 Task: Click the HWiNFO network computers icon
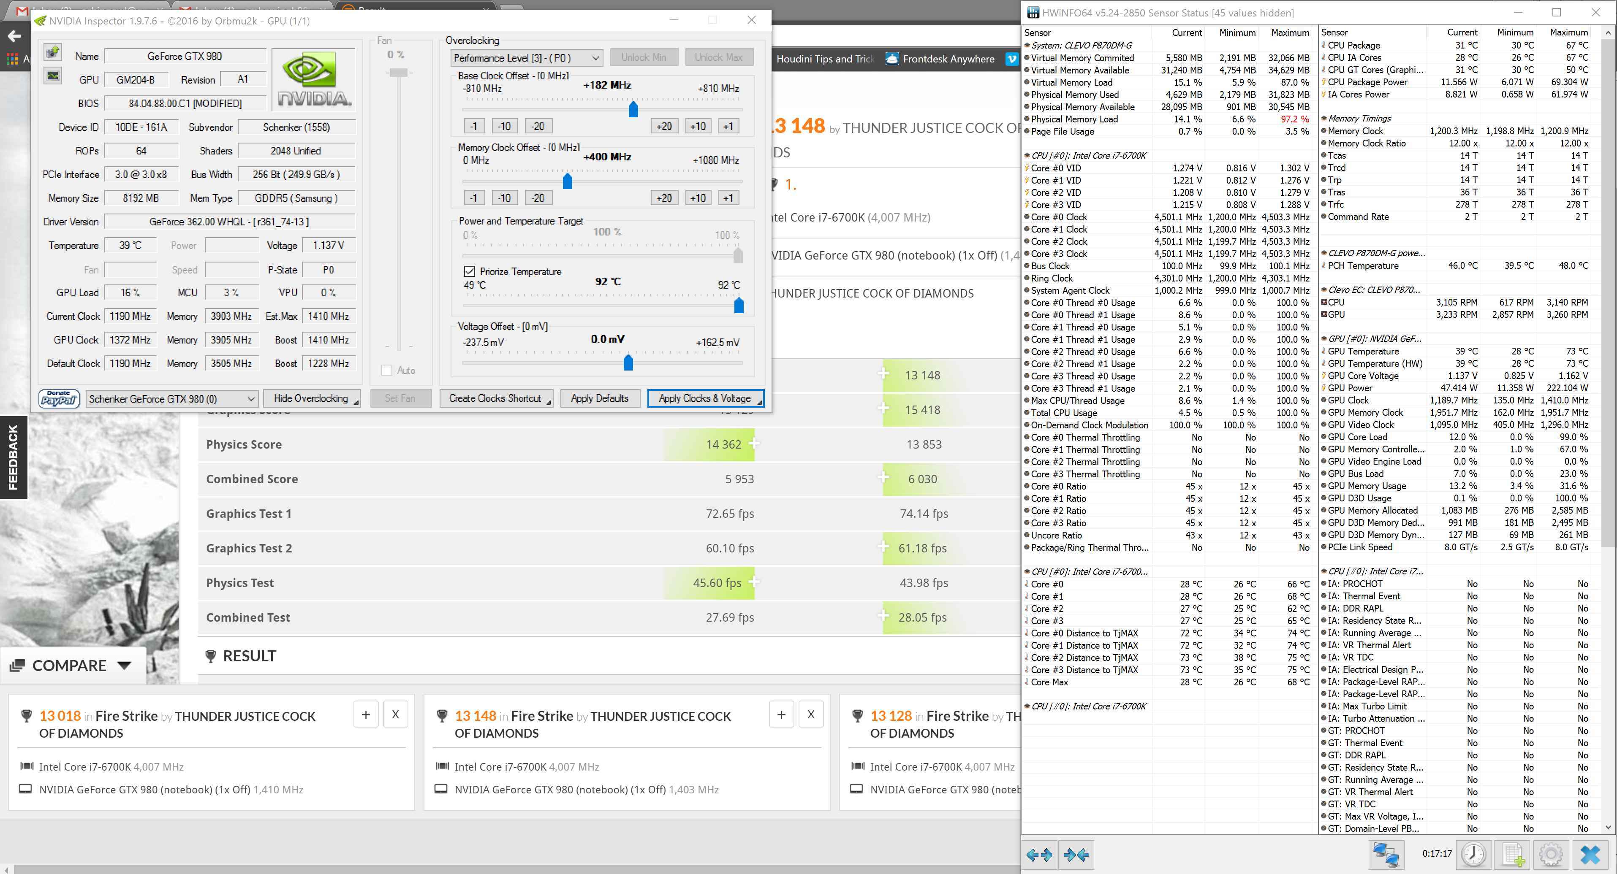(x=1386, y=855)
